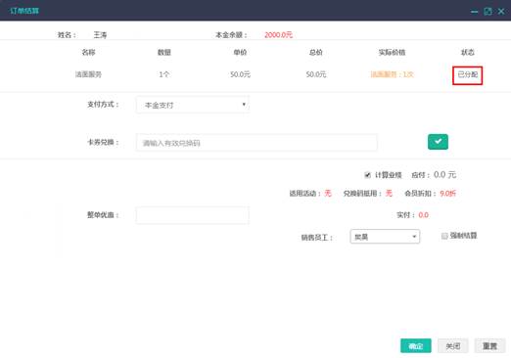Maximize the 订单结算 dialog window

point(488,12)
